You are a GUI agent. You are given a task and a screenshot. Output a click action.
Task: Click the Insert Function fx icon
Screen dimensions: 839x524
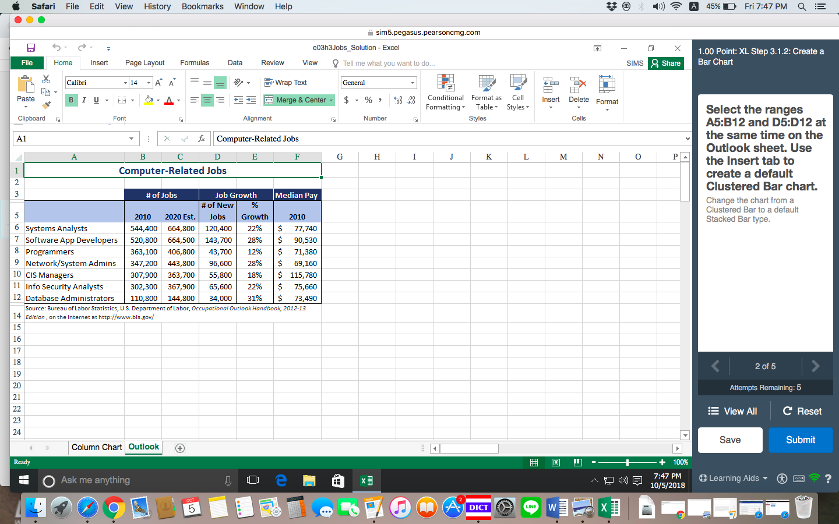[202, 139]
